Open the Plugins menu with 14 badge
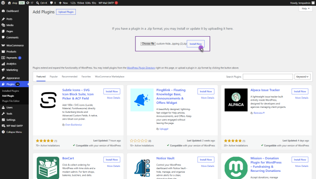Screen dimensions: 316x179 (x=14, y=84)
